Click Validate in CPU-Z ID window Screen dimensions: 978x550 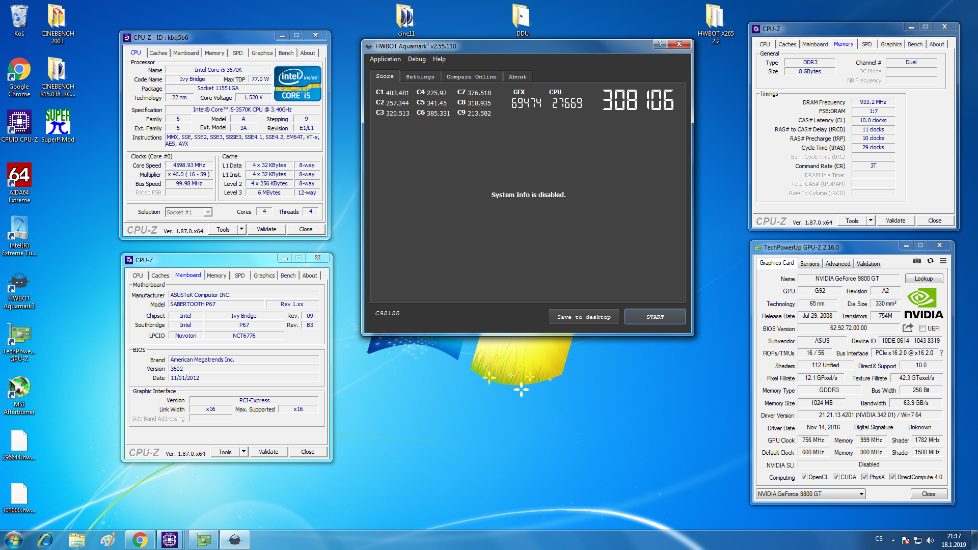pos(266,229)
